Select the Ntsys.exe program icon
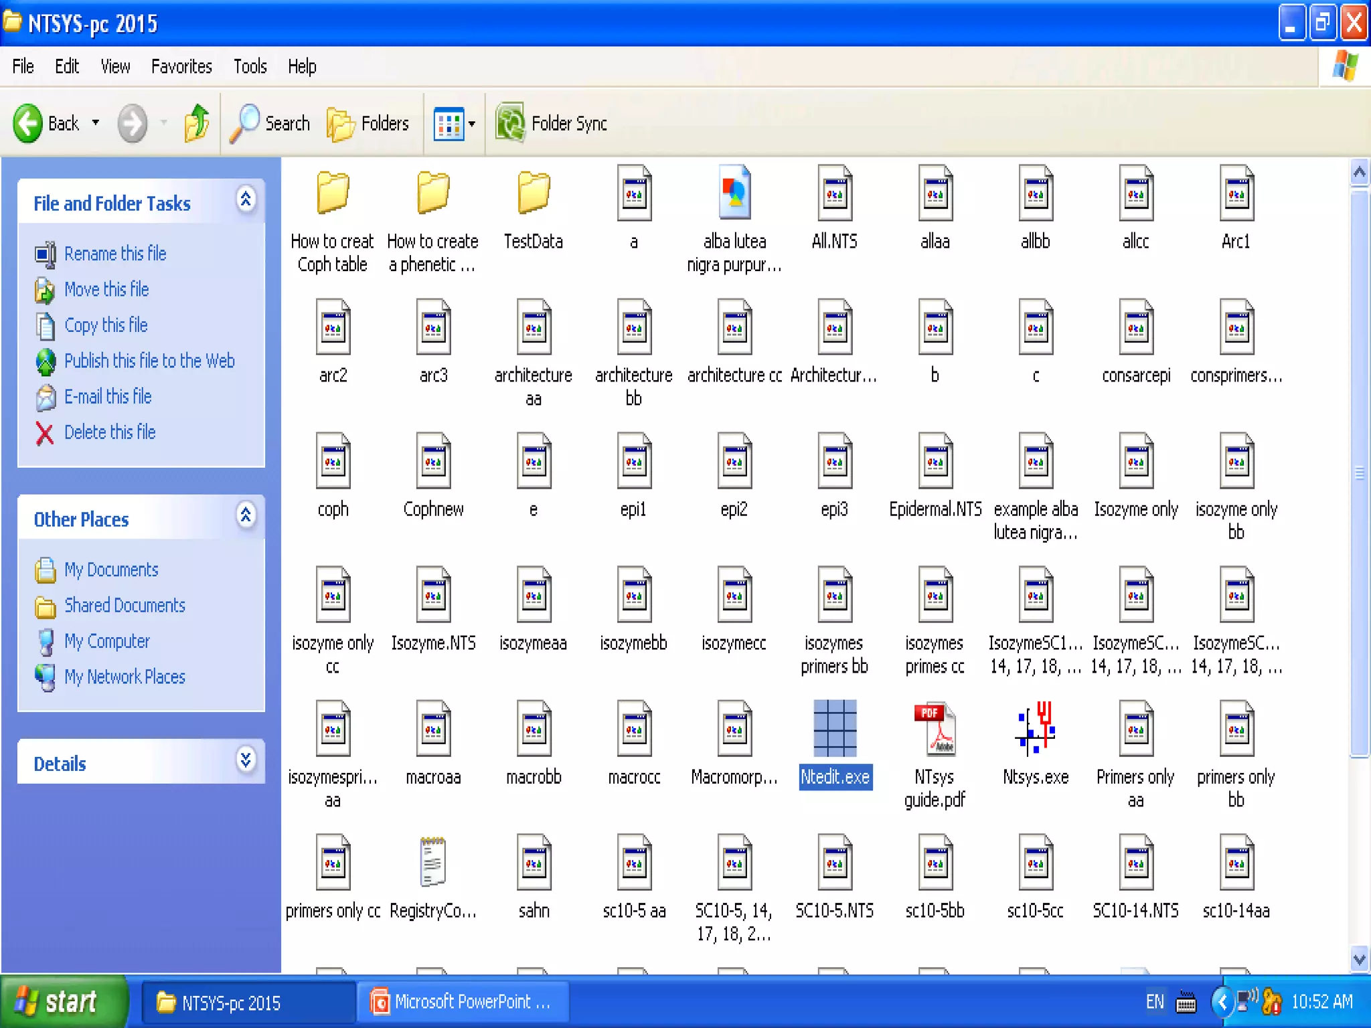The image size is (1371, 1028). coord(1035,730)
